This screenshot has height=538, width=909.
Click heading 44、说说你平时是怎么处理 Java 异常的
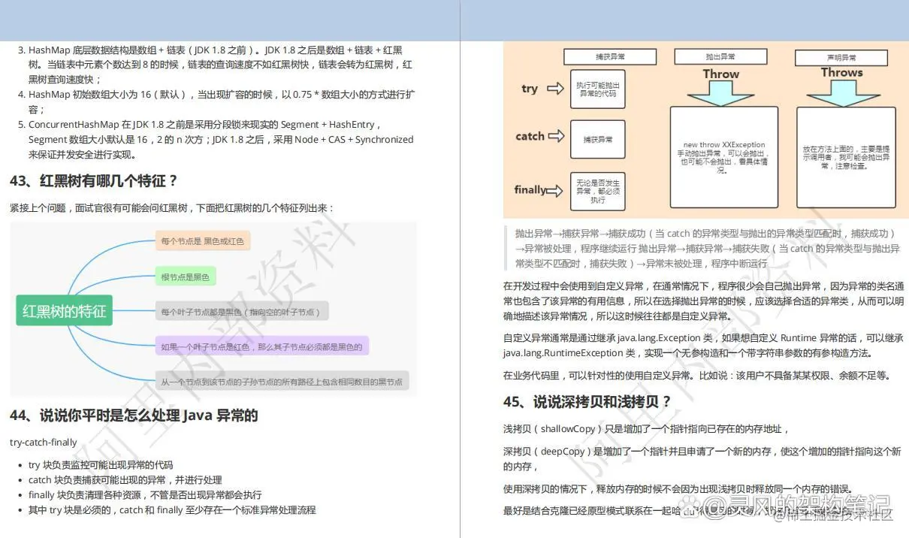click(x=134, y=416)
